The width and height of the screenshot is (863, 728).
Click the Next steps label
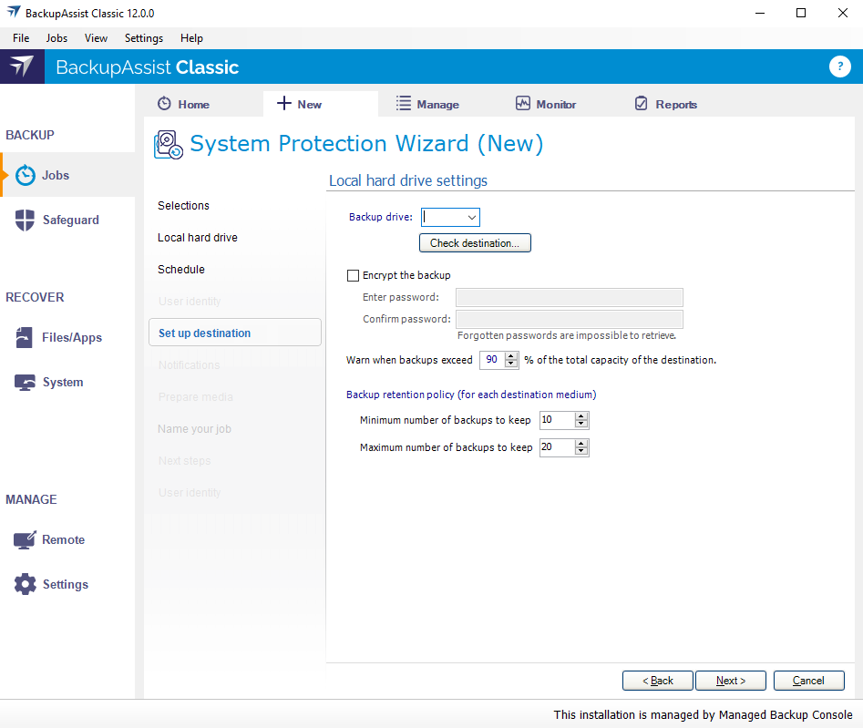pos(184,460)
